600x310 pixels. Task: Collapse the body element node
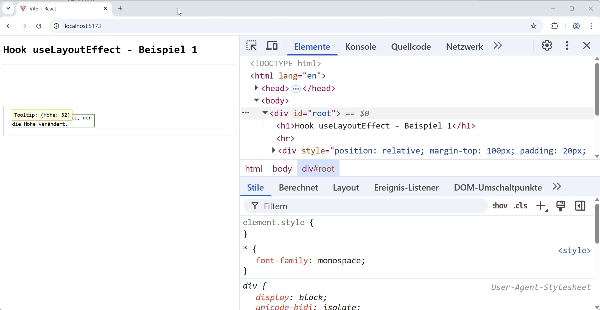[x=256, y=100]
